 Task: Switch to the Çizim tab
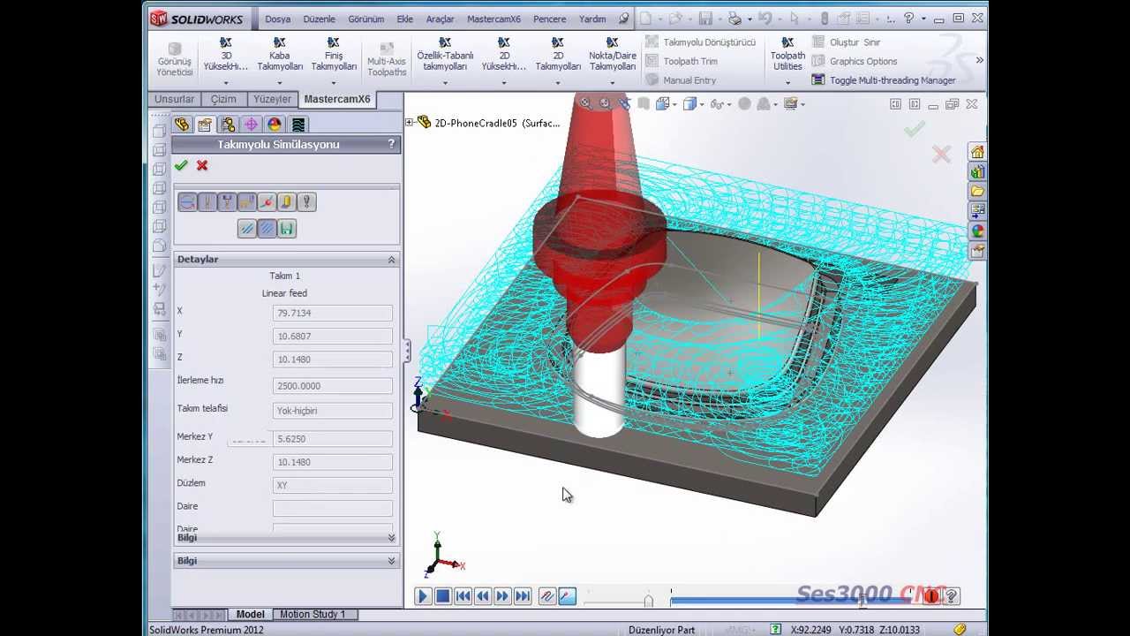click(223, 99)
